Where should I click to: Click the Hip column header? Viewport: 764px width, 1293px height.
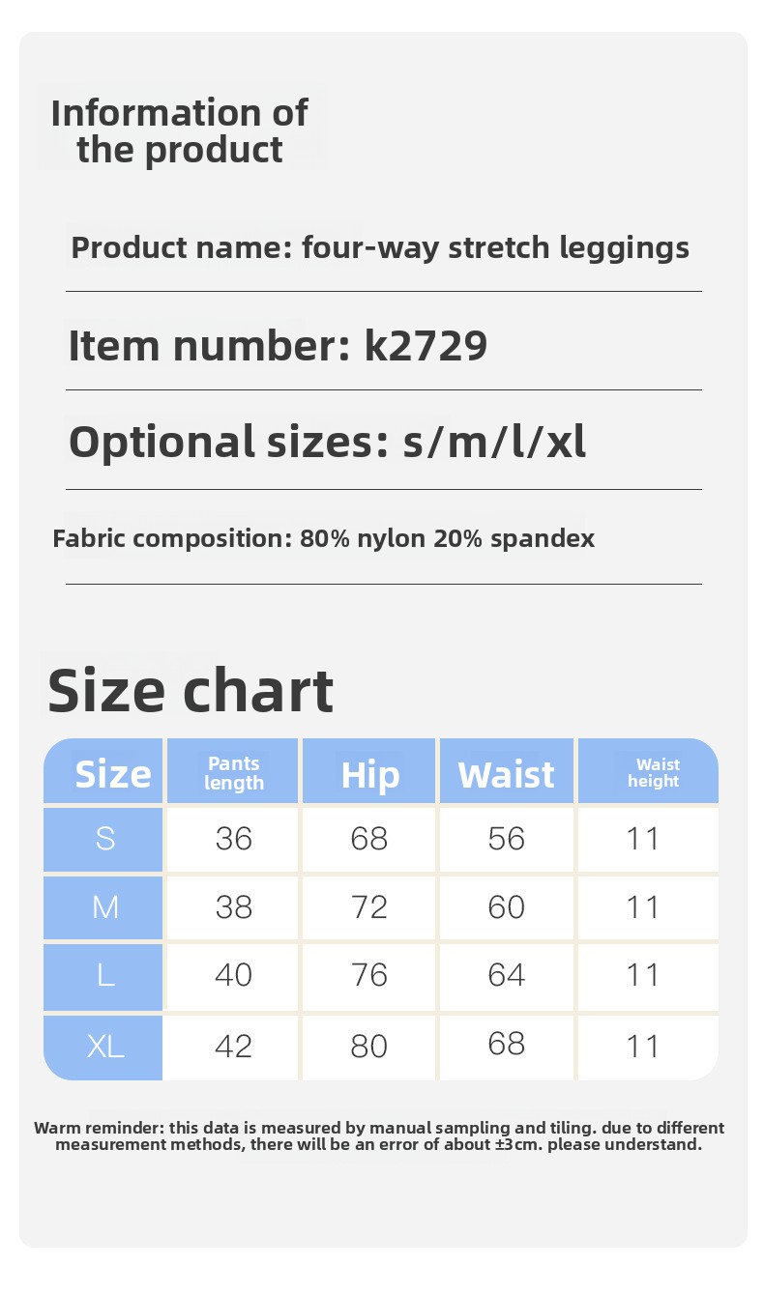click(x=369, y=774)
